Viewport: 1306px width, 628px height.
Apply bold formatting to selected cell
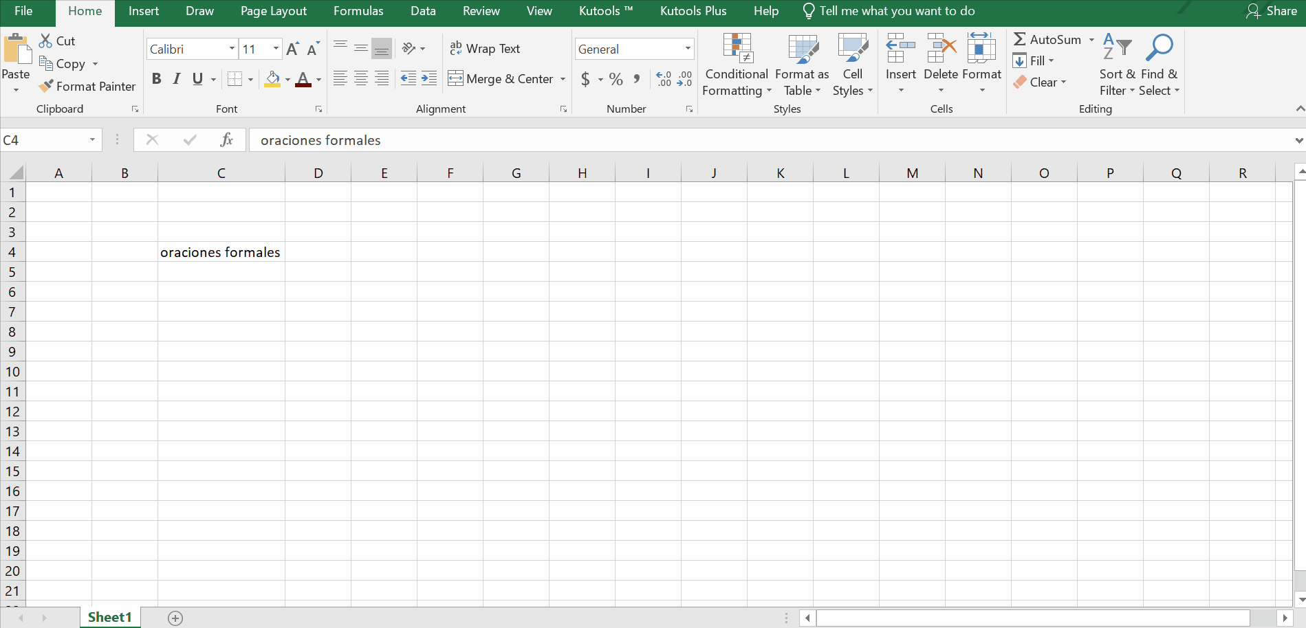coord(156,78)
